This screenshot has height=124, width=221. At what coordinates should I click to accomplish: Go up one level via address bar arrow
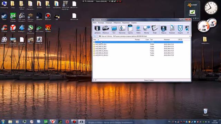(x=95, y=36)
